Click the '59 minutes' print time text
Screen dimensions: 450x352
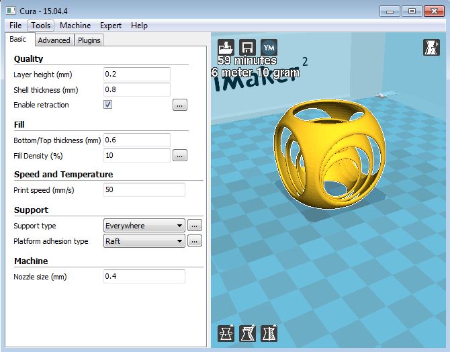(247, 60)
